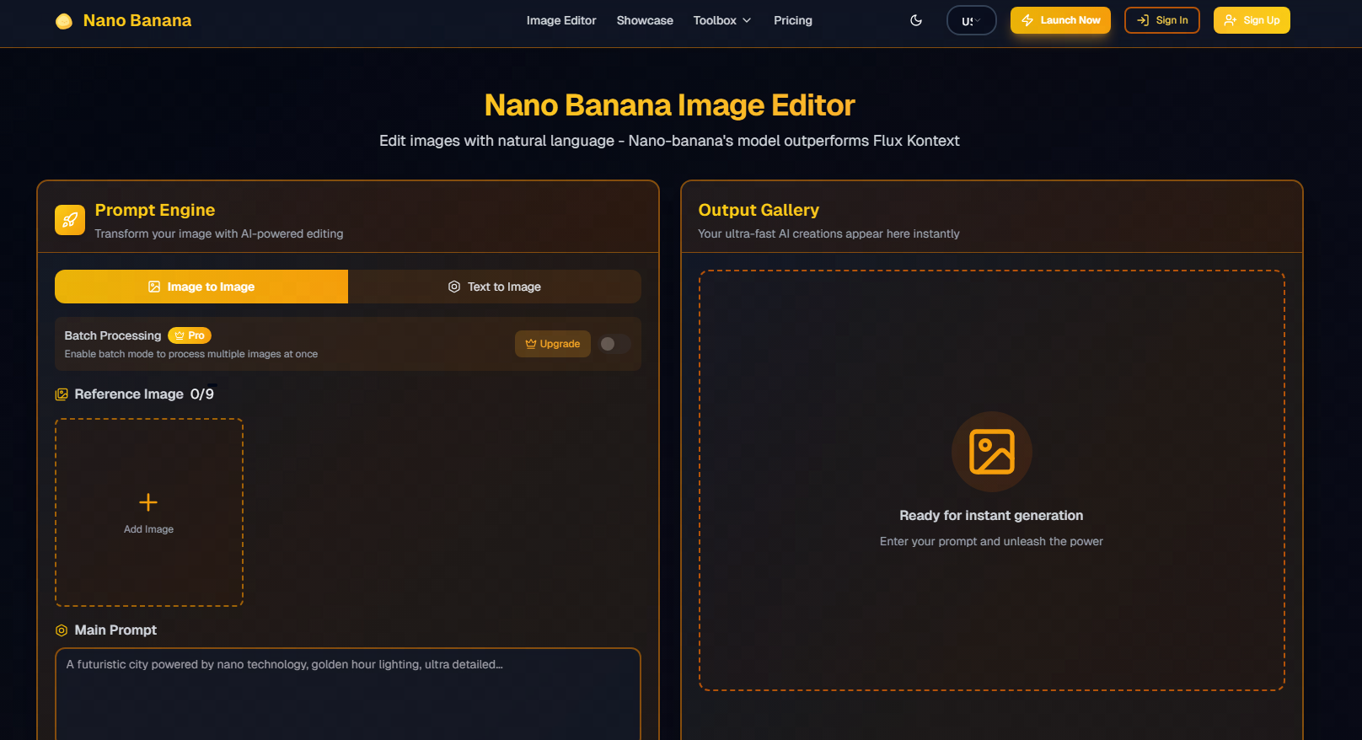Click the plus Add Image icon
This screenshot has height=740, width=1362.
[x=148, y=502]
